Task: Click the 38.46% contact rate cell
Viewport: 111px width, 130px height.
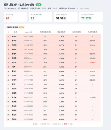Action: pyautogui.click(x=61, y=63)
